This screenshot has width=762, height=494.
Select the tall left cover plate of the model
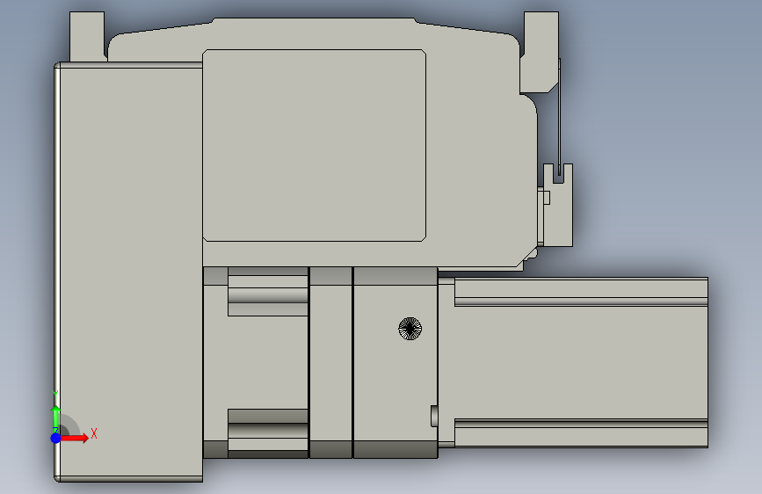pos(128,272)
